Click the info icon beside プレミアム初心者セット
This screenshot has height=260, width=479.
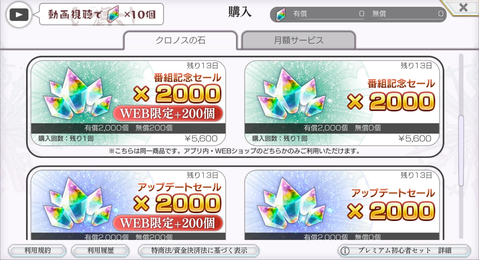point(345,251)
